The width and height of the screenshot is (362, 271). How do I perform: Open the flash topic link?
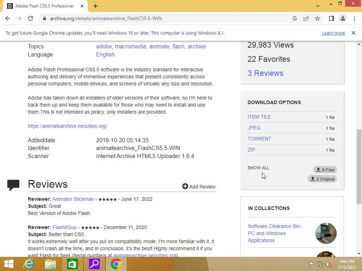coord(179,46)
